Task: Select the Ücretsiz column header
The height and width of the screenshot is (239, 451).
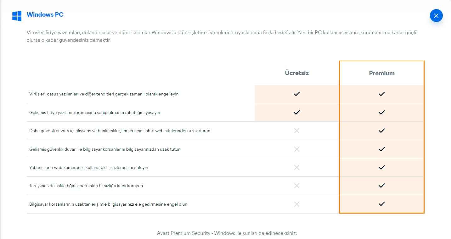Action: point(296,73)
